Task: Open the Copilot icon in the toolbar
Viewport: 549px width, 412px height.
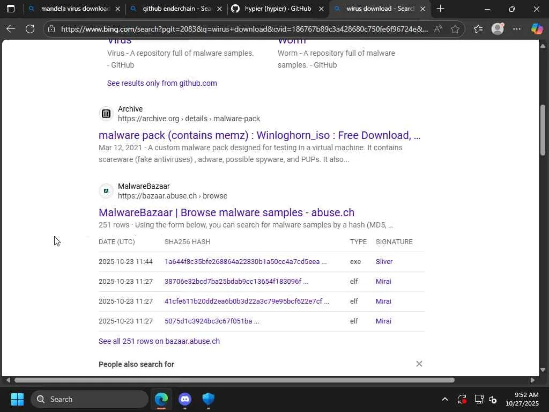Action: pos(536,29)
